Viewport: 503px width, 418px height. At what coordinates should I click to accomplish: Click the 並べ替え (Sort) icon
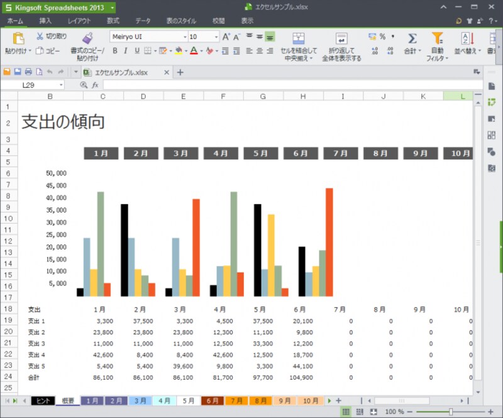[x=467, y=38]
